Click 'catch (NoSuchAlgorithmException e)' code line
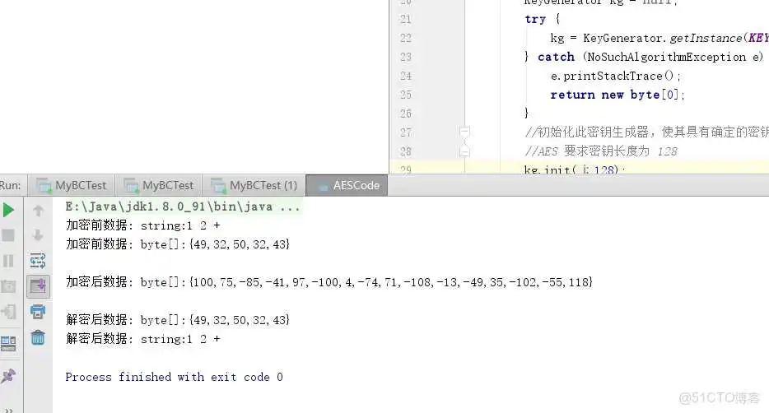The width and height of the screenshot is (769, 413). pos(644,57)
